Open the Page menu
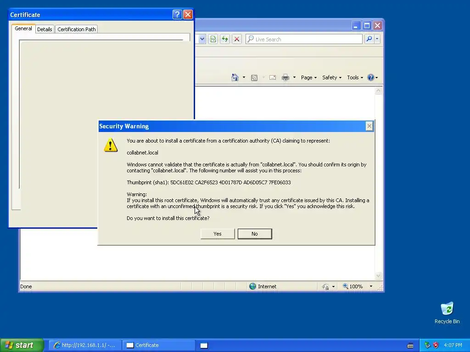Image resolution: width=470 pixels, height=352 pixels. coord(309,77)
